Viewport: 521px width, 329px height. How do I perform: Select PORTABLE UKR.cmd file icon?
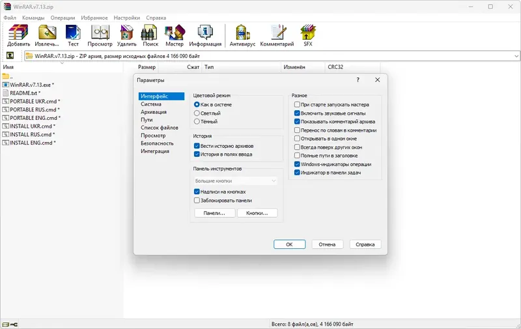click(5, 102)
